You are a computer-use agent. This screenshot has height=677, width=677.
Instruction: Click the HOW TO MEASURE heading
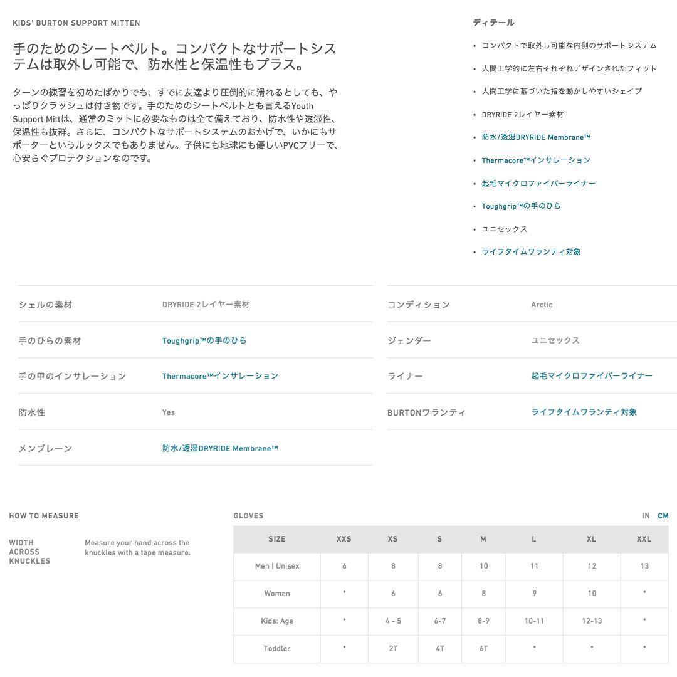44,516
